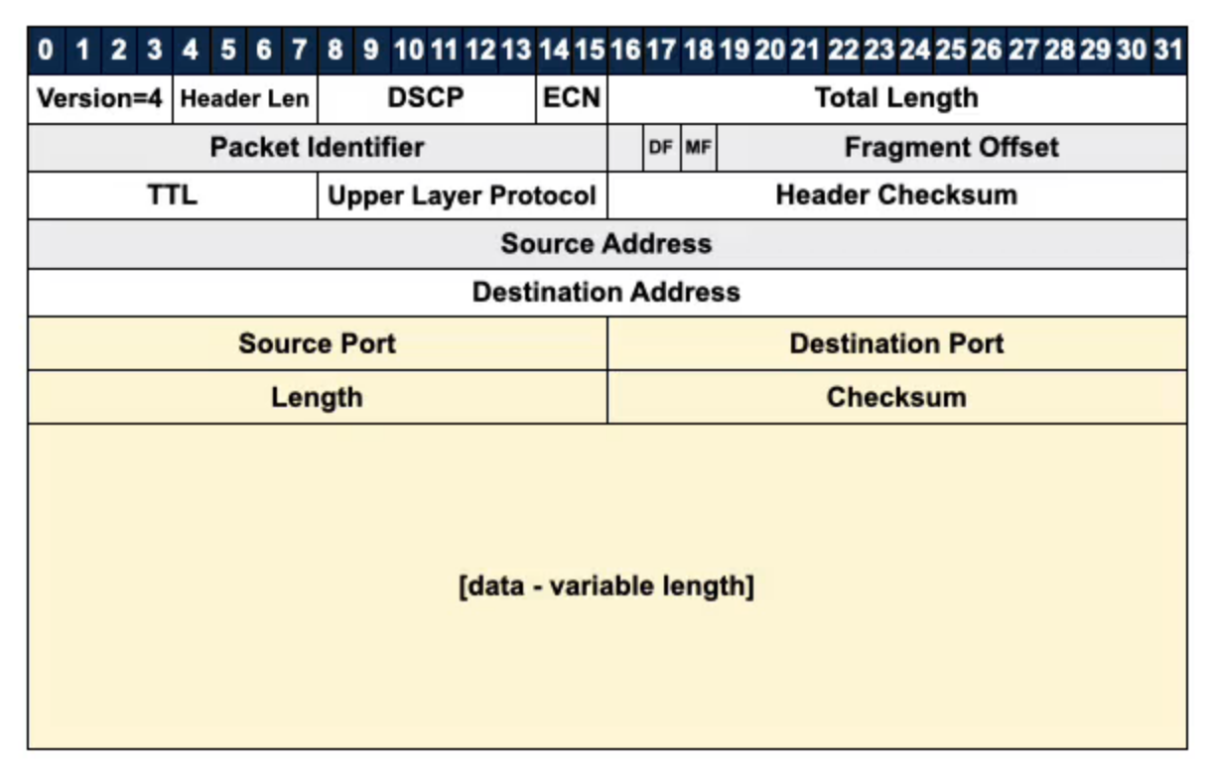This screenshot has width=1212, height=768.
Task: Click bit number 31 in header ruler
Action: point(1168,51)
